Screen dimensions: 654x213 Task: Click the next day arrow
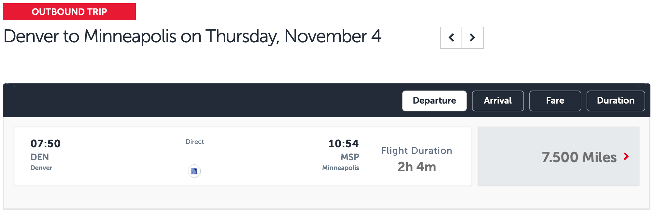[473, 38]
